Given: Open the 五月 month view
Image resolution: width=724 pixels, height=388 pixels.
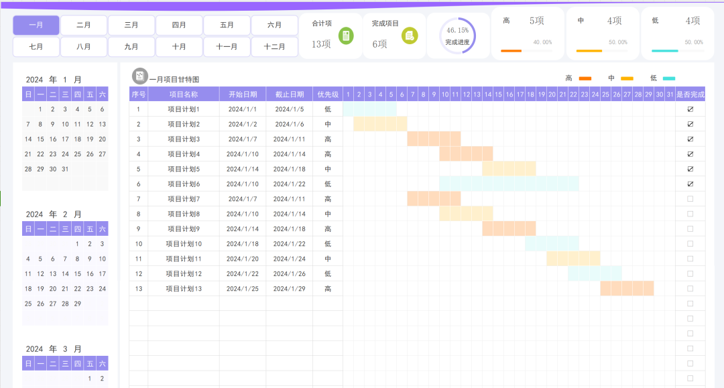Looking at the screenshot, I should pyautogui.click(x=227, y=25).
